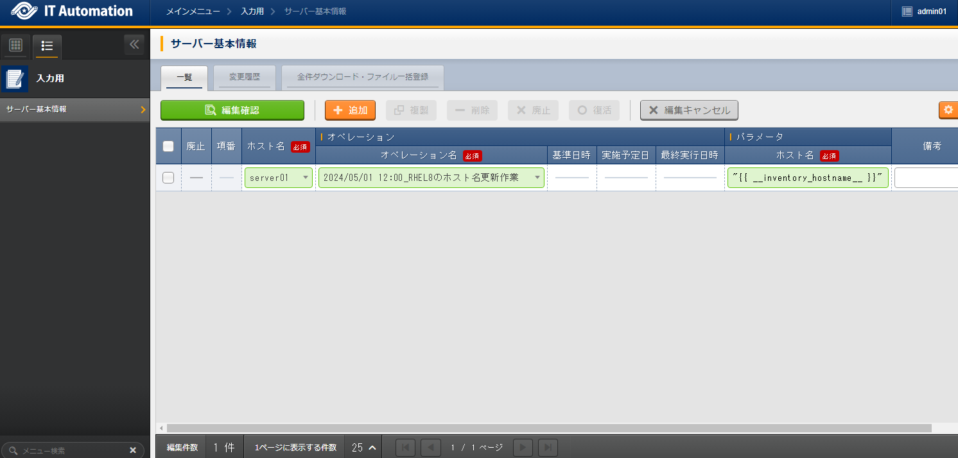This screenshot has height=458, width=958.
Task: Open the 全件ダウンロード・ファイル一括登録 tab
Action: click(362, 77)
